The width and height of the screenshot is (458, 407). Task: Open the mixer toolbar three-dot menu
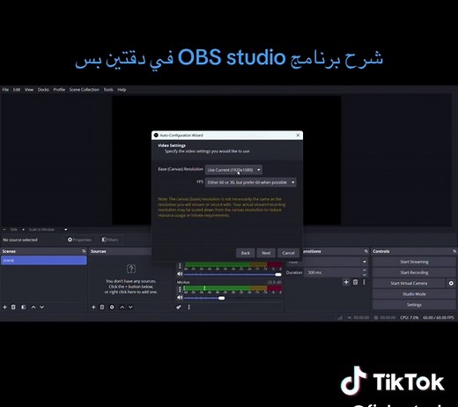pos(188,307)
